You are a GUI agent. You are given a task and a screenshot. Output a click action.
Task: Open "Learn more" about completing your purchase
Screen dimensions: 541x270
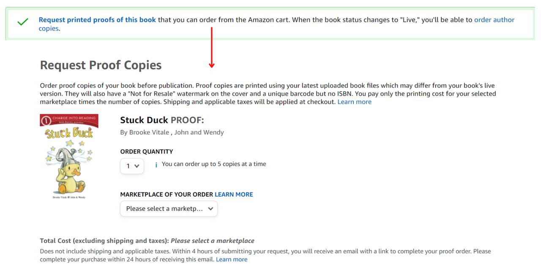(231, 259)
